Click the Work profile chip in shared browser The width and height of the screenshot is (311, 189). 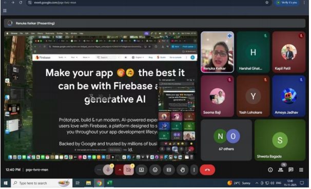[176, 47]
